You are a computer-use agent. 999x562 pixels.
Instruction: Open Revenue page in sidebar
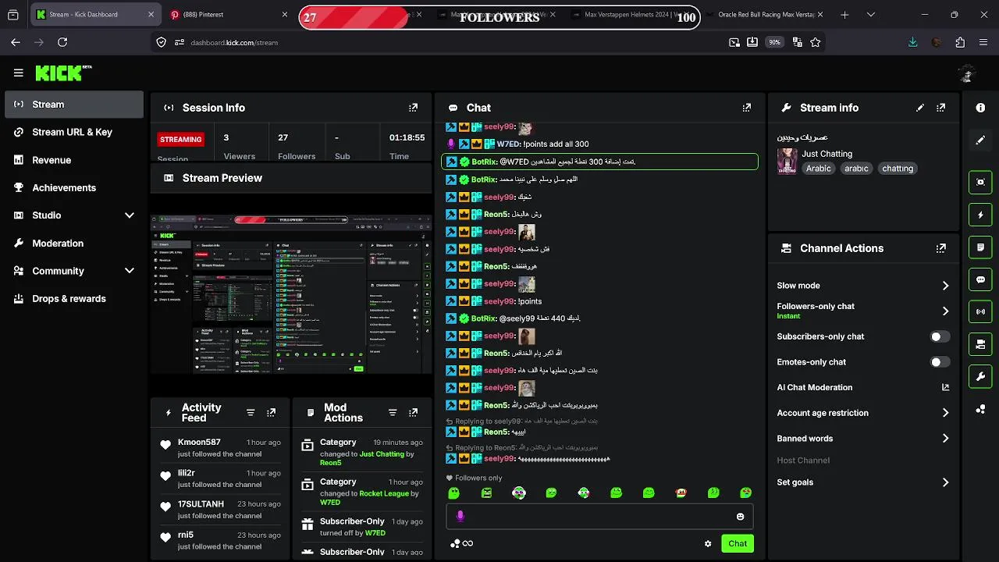click(x=74, y=160)
